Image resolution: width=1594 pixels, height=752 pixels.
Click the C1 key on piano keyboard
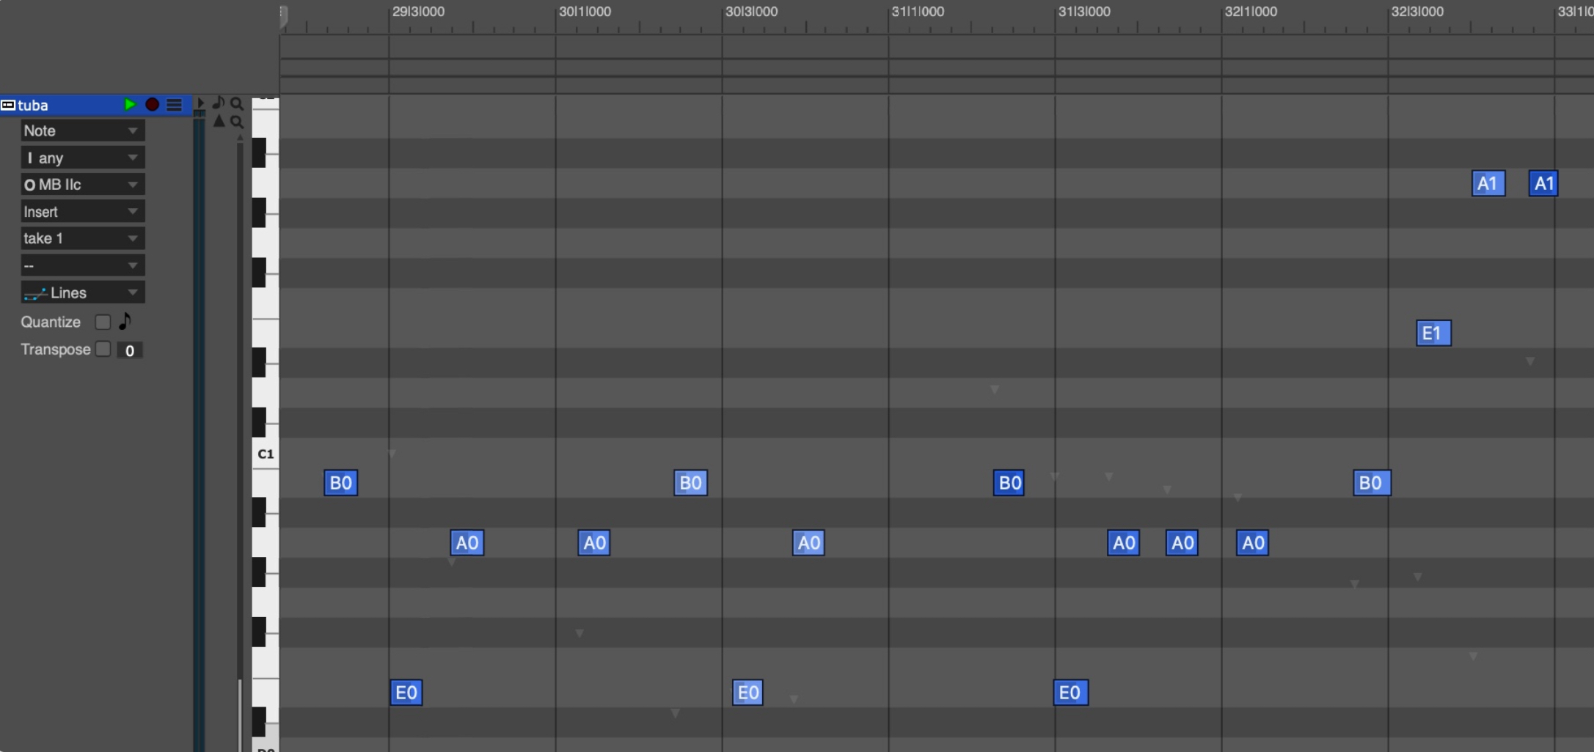265,454
